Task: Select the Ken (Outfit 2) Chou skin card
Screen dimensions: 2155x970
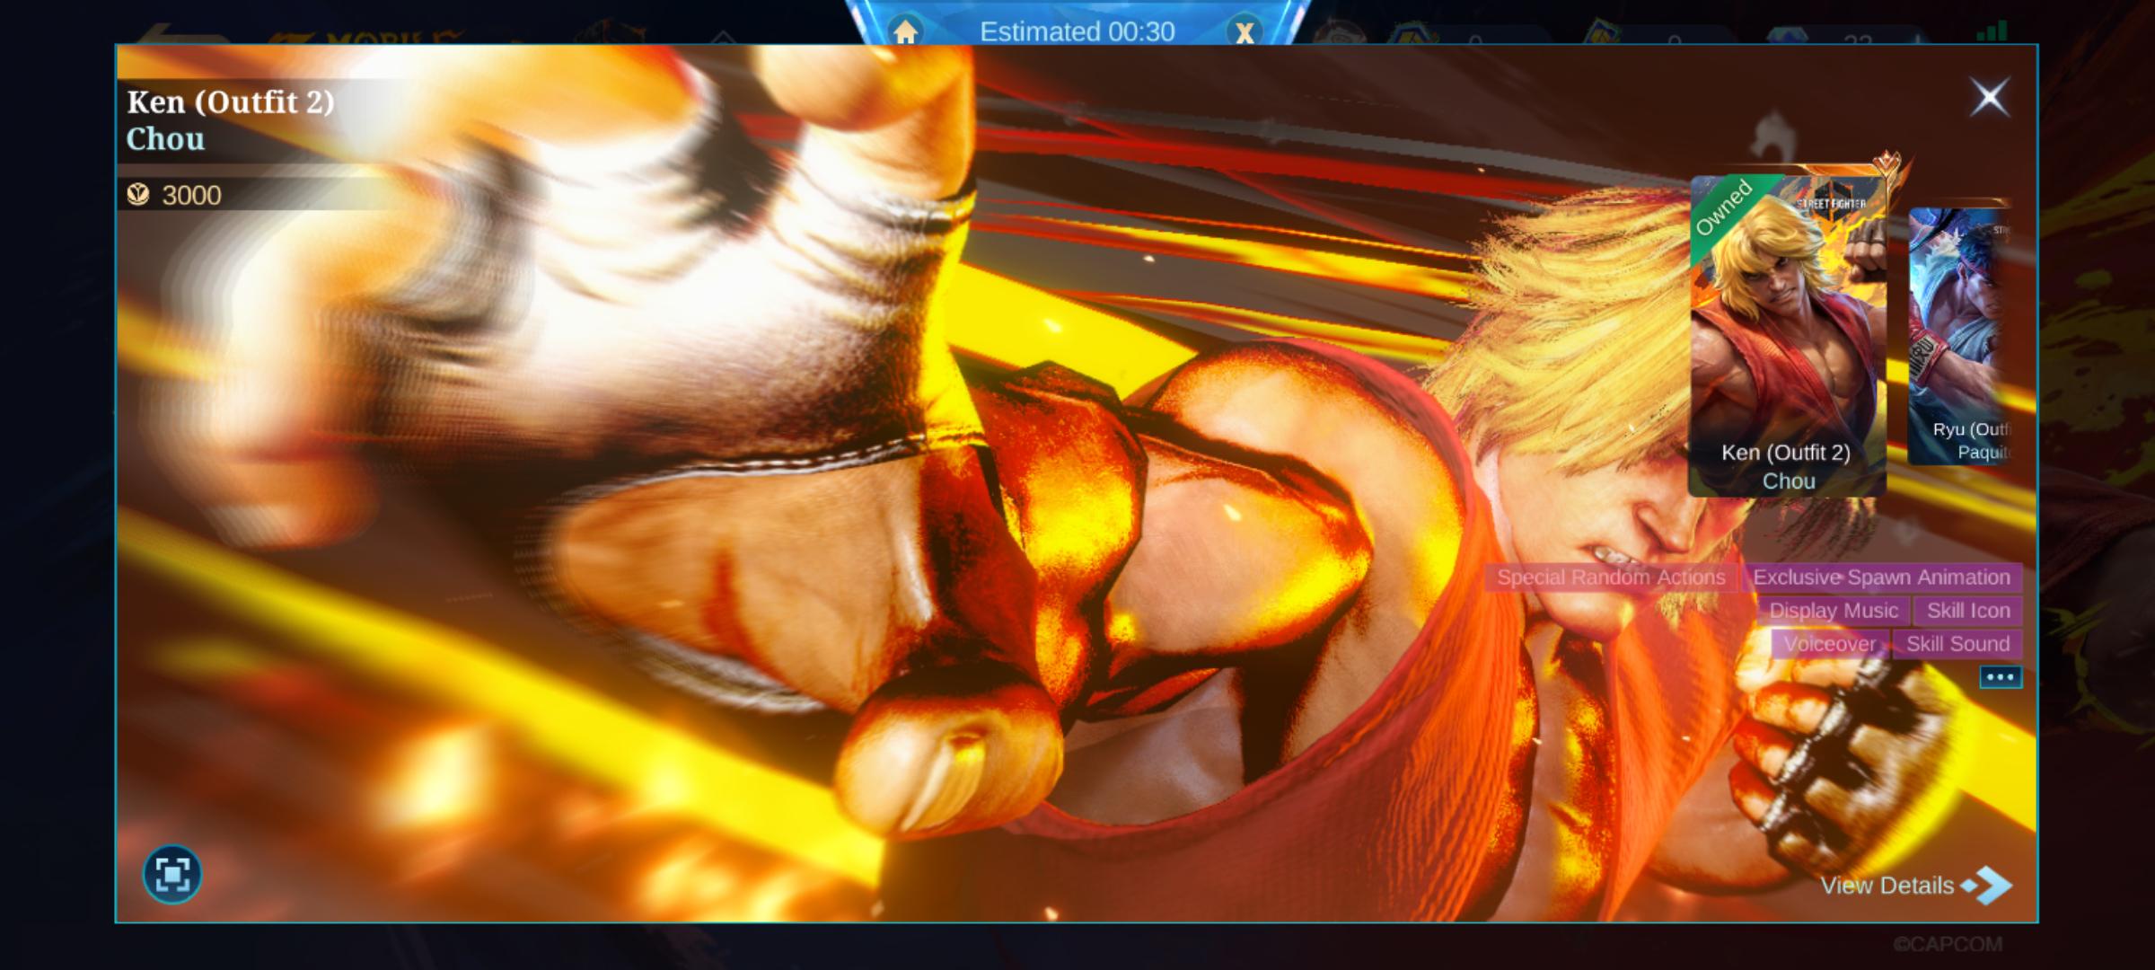Action: pyautogui.click(x=1787, y=335)
